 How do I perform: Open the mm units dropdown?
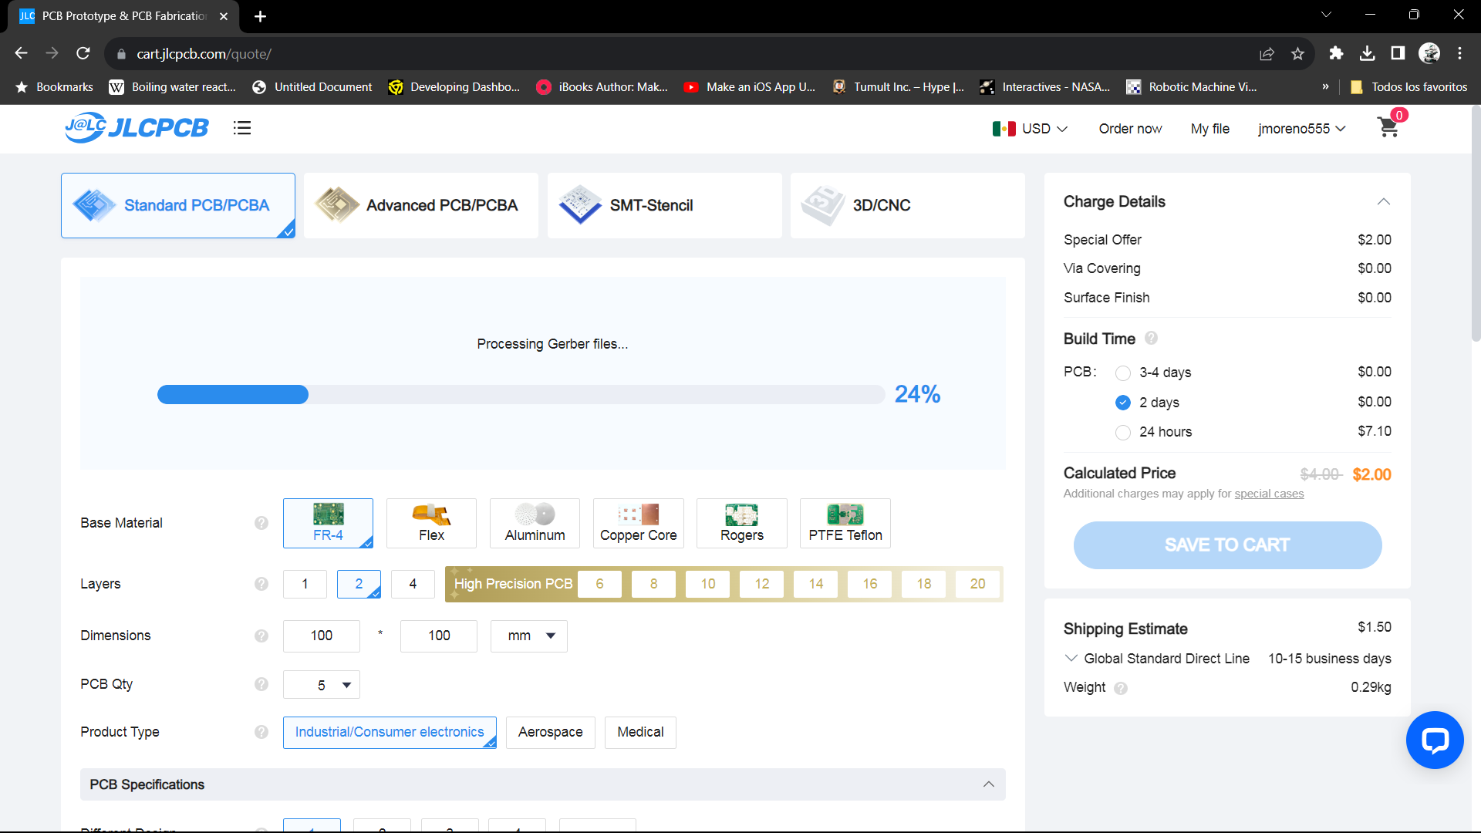[529, 636]
